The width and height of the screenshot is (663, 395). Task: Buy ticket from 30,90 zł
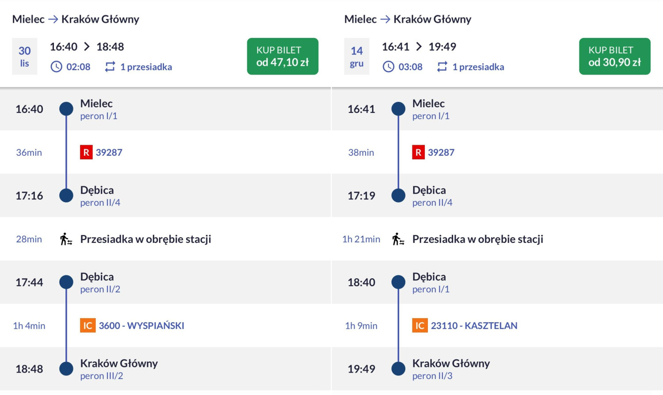click(614, 56)
